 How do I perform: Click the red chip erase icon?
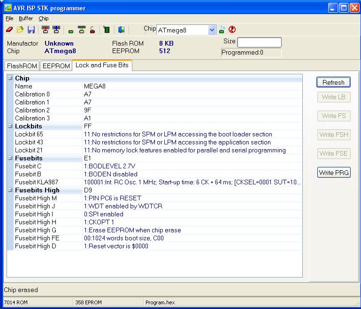tap(92, 30)
